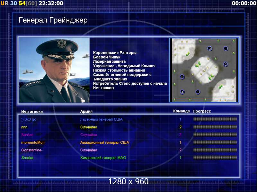Click "Армия" column header
Image resolution: width=257 pixels, height=192 pixels.
point(86,111)
